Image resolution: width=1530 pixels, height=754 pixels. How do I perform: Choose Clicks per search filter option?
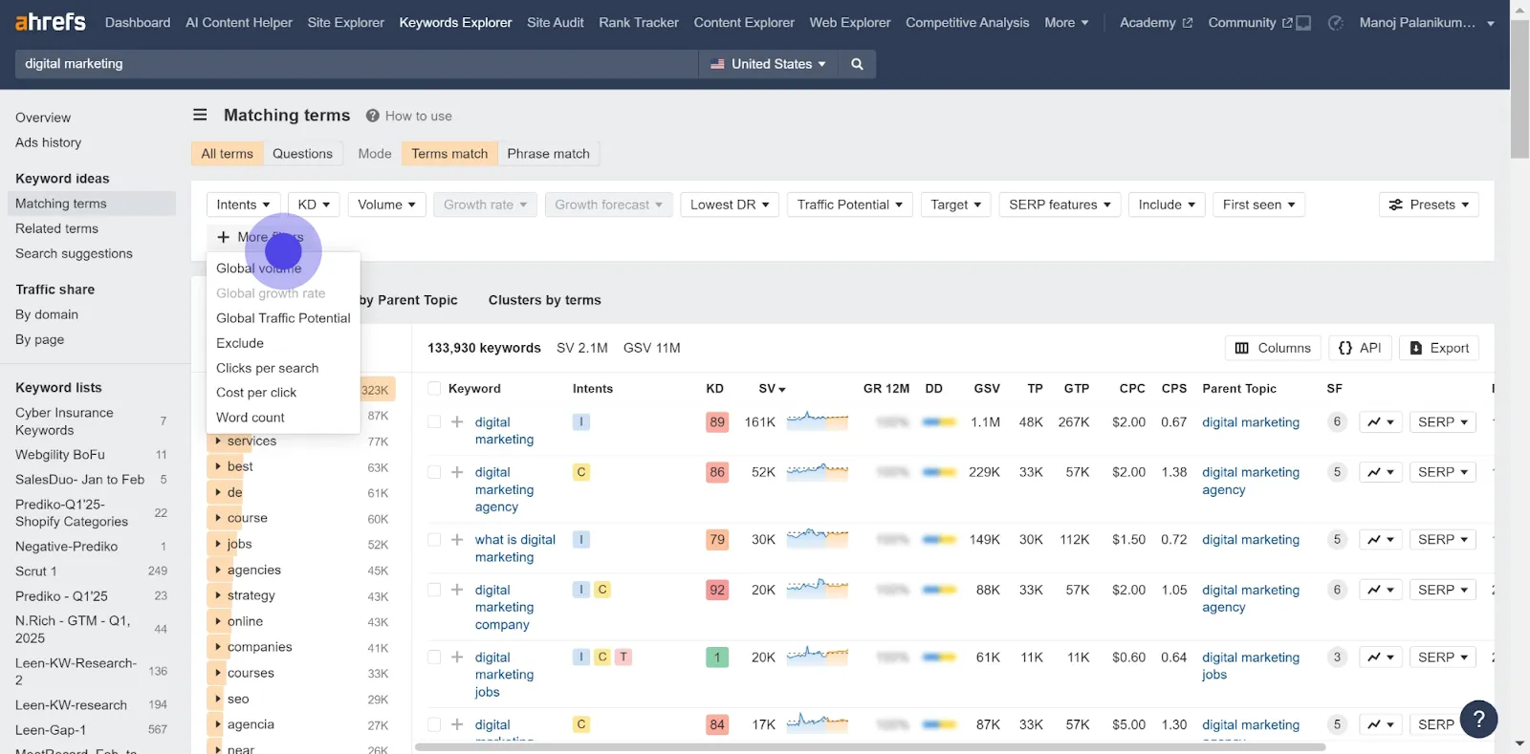[267, 368]
